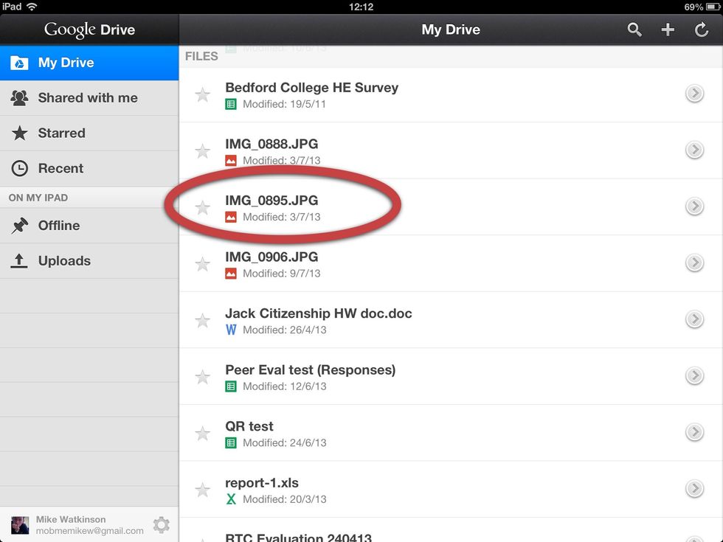The image size is (723, 542).
Task: Star the QR test file
Action: click(x=202, y=434)
